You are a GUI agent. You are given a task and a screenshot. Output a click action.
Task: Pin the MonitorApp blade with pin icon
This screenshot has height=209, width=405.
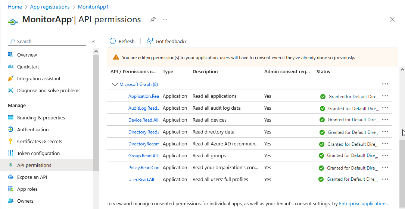coord(153,19)
